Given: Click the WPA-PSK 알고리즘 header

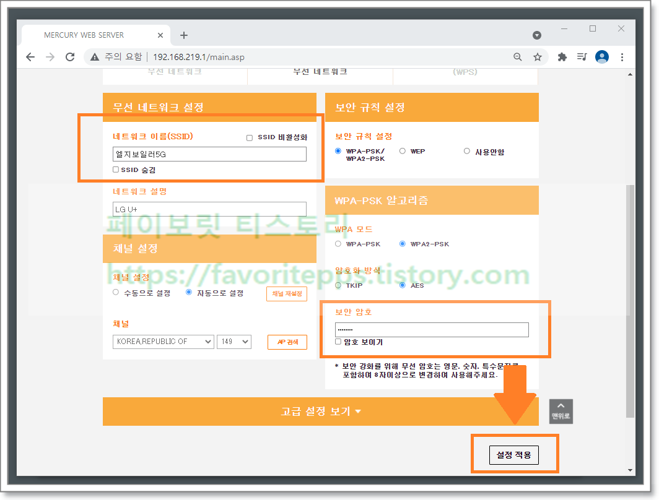Looking at the screenshot, I should [x=432, y=200].
